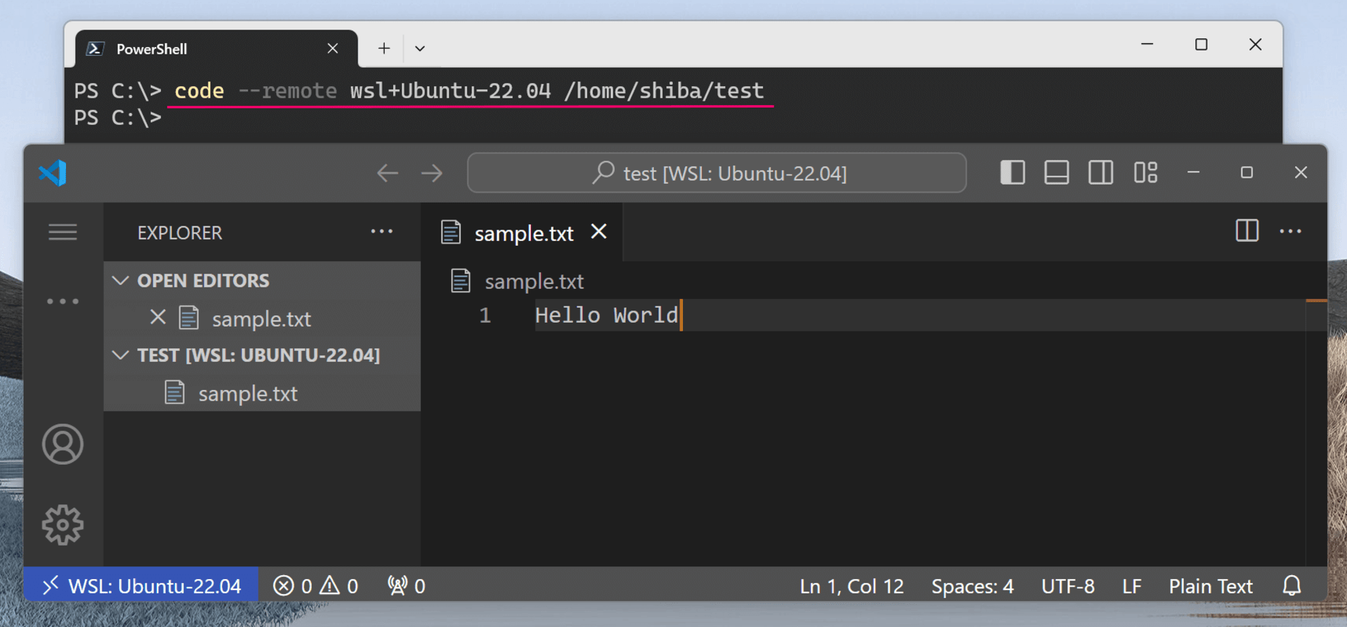Screen dimensions: 1347x627
Task: Select the PowerShell terminal tab
Action: pos(216,48)
